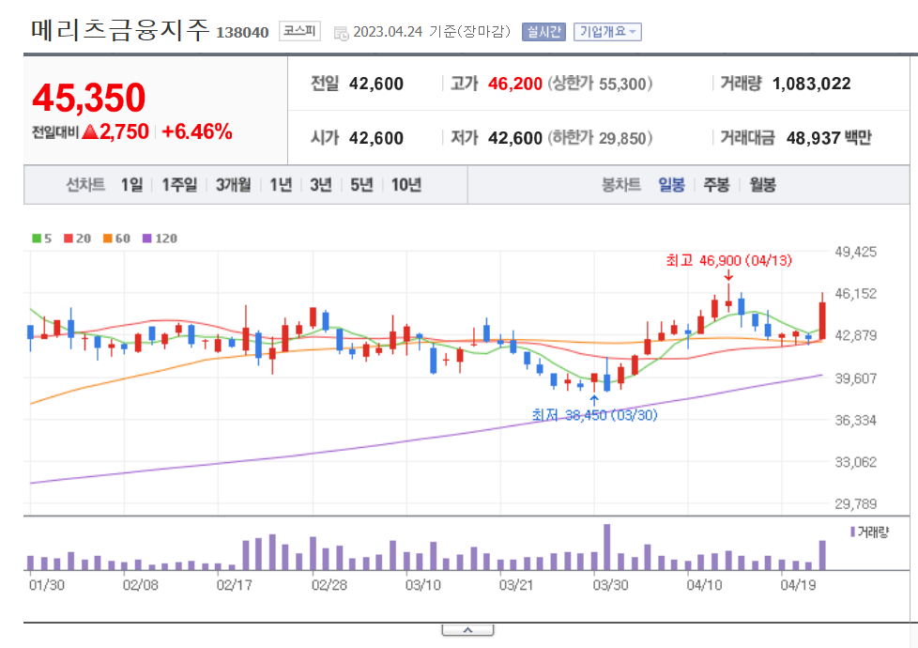
Task: Click the last red candlestick on chart
Action: pos(822,320)
